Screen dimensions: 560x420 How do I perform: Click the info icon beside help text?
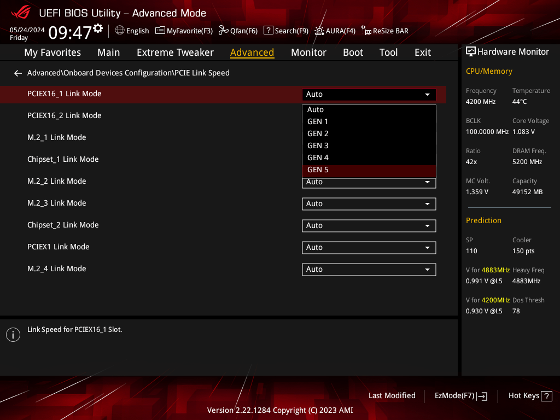coord(13,335)
